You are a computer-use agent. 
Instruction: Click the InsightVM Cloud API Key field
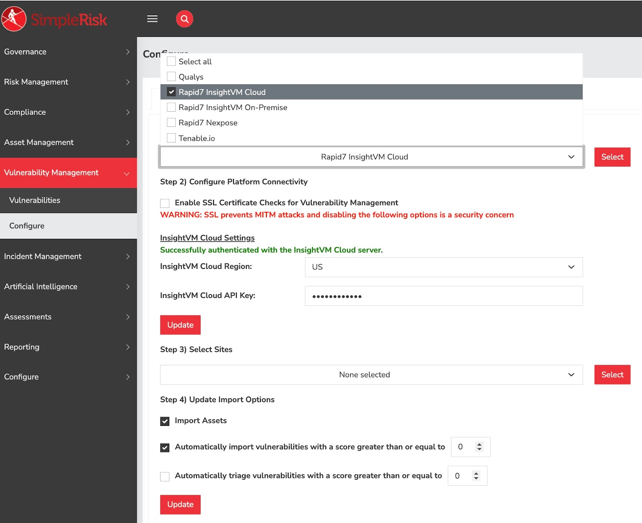tap(443, 296)
